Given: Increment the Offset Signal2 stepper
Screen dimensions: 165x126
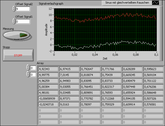Looking at the screenshot, I should pos(14,7).
